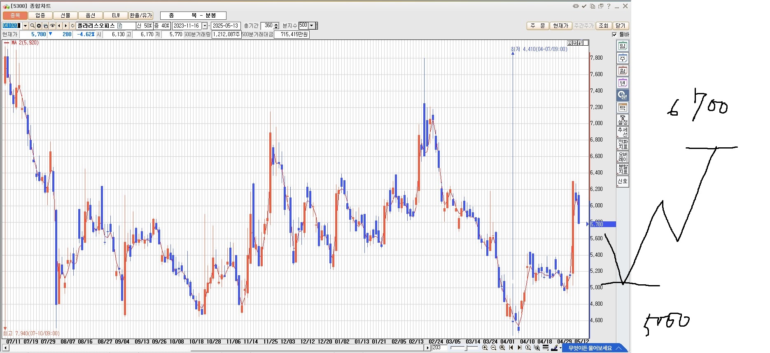Switch to the 선물 tab
The width and height of the screenshot is (770, 353).
click(65, 16)
